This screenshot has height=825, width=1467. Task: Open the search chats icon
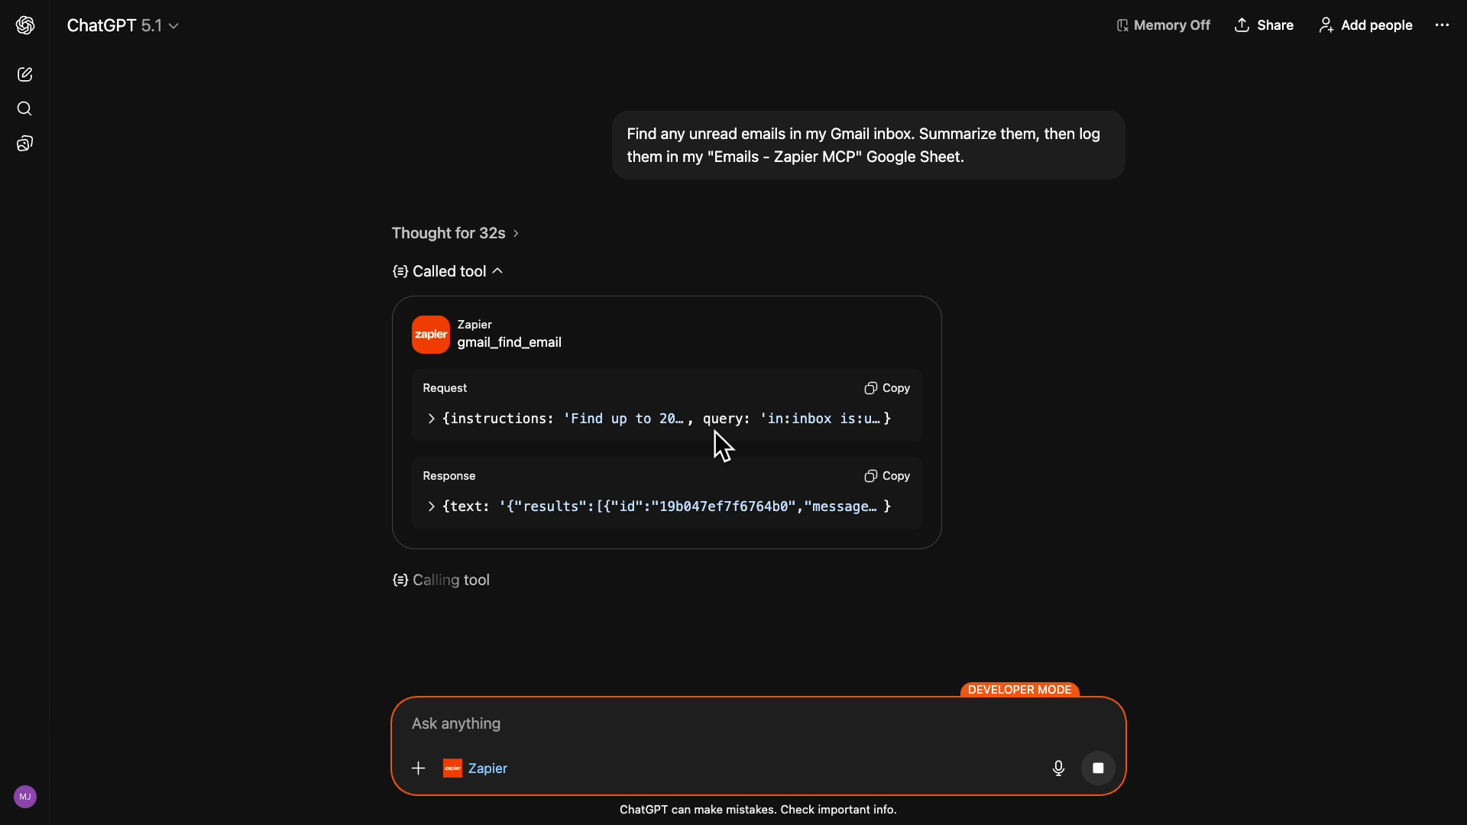24,108
